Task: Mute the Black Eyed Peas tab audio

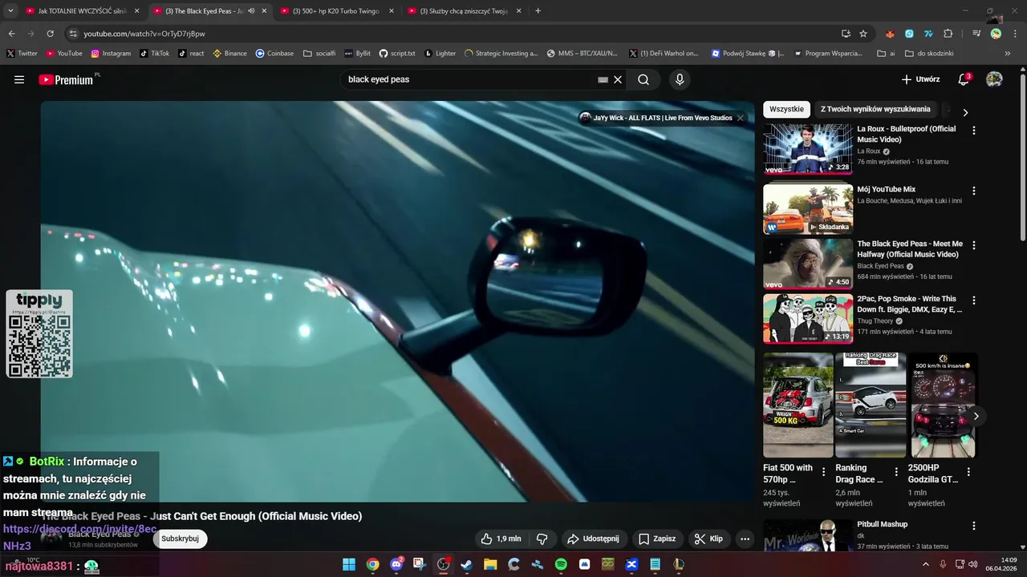Action: tap(251, 11)
